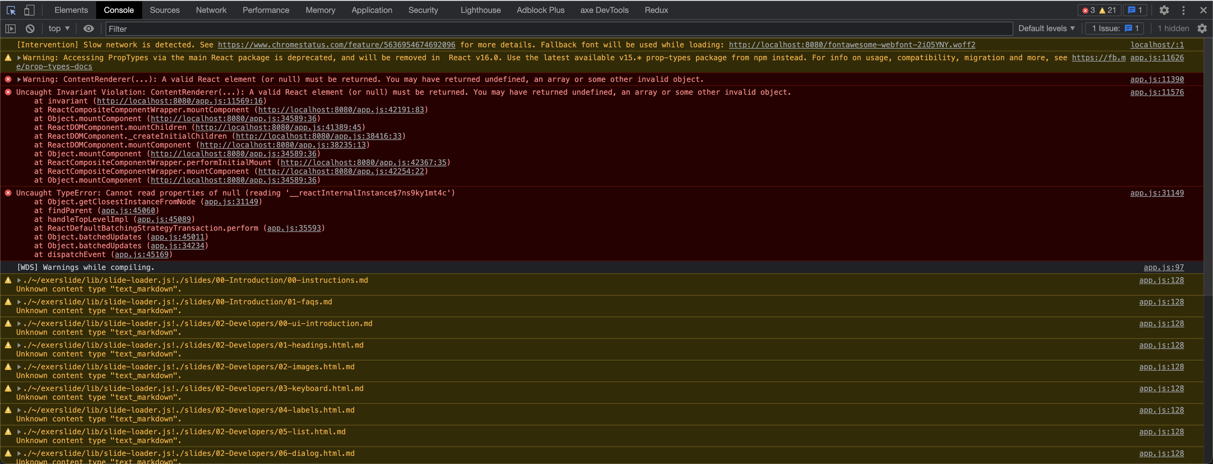This screenshot has height=464, width=1213.
Task: Close the DevTools panel
Action: pos(1203,10)
